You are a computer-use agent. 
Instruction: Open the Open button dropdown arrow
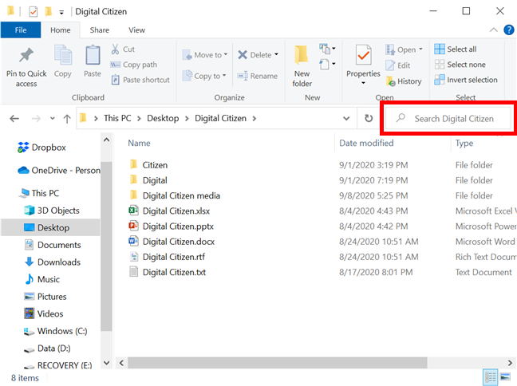[x=420, y=49]
